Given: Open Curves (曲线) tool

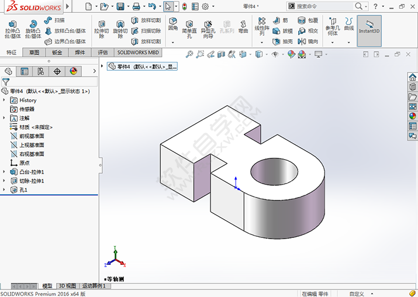Looking at the screenshot, I should pyautogui.click(x=349, y=24).
